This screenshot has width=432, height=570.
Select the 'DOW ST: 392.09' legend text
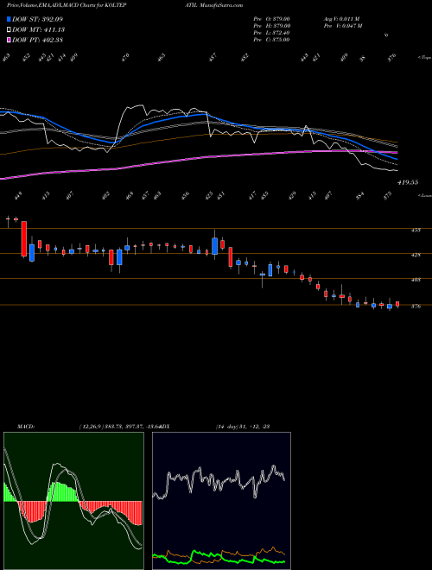click(x=38, y=19)
